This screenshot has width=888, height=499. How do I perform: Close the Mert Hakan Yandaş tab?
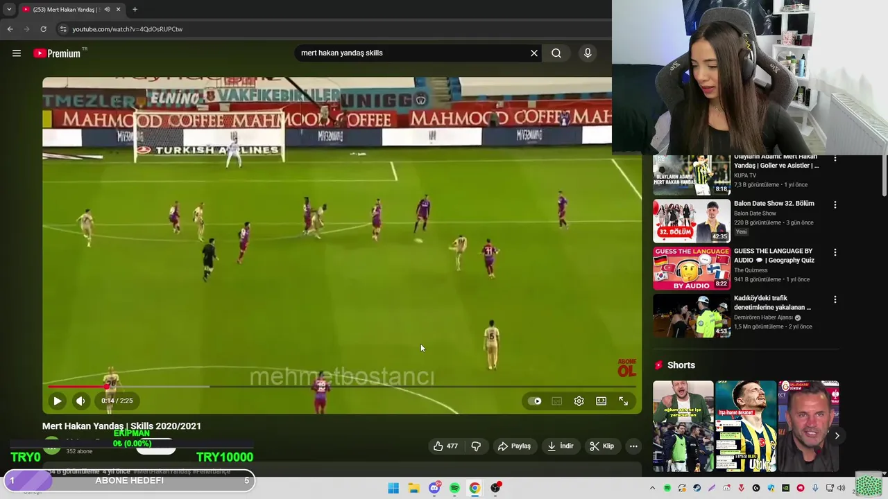(118, 10)
